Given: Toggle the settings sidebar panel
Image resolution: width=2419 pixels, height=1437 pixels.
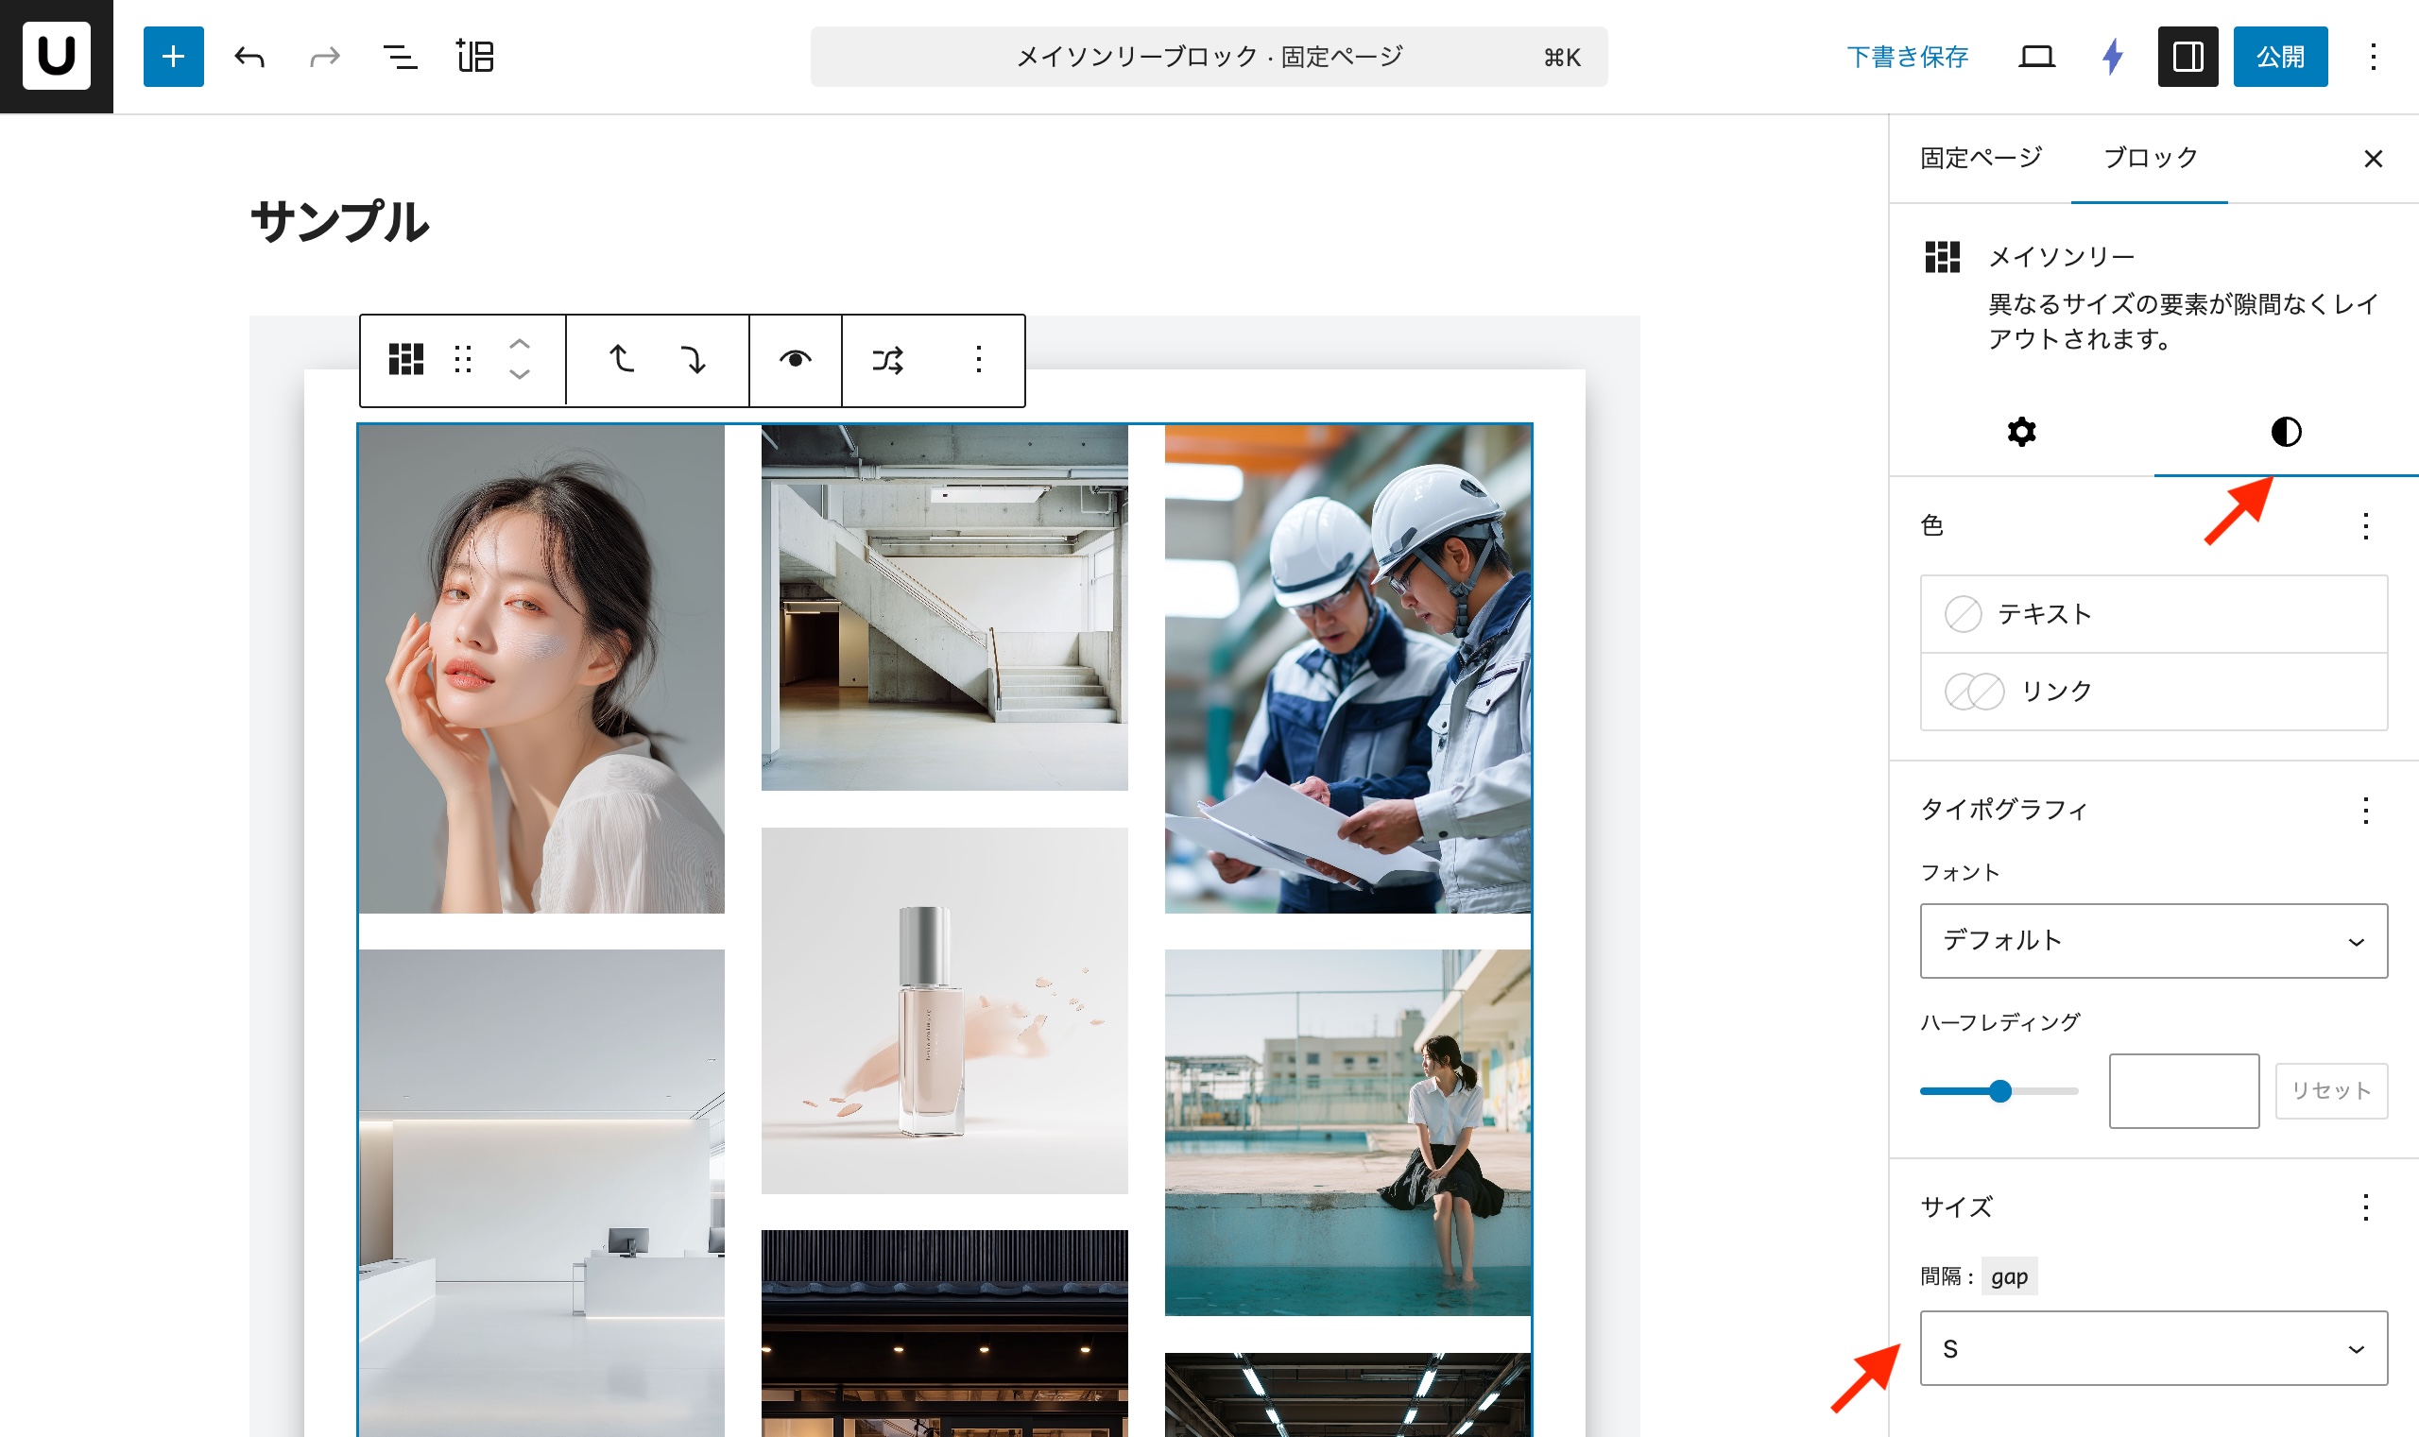Looking at the screenshot, I should point(2187,57).
